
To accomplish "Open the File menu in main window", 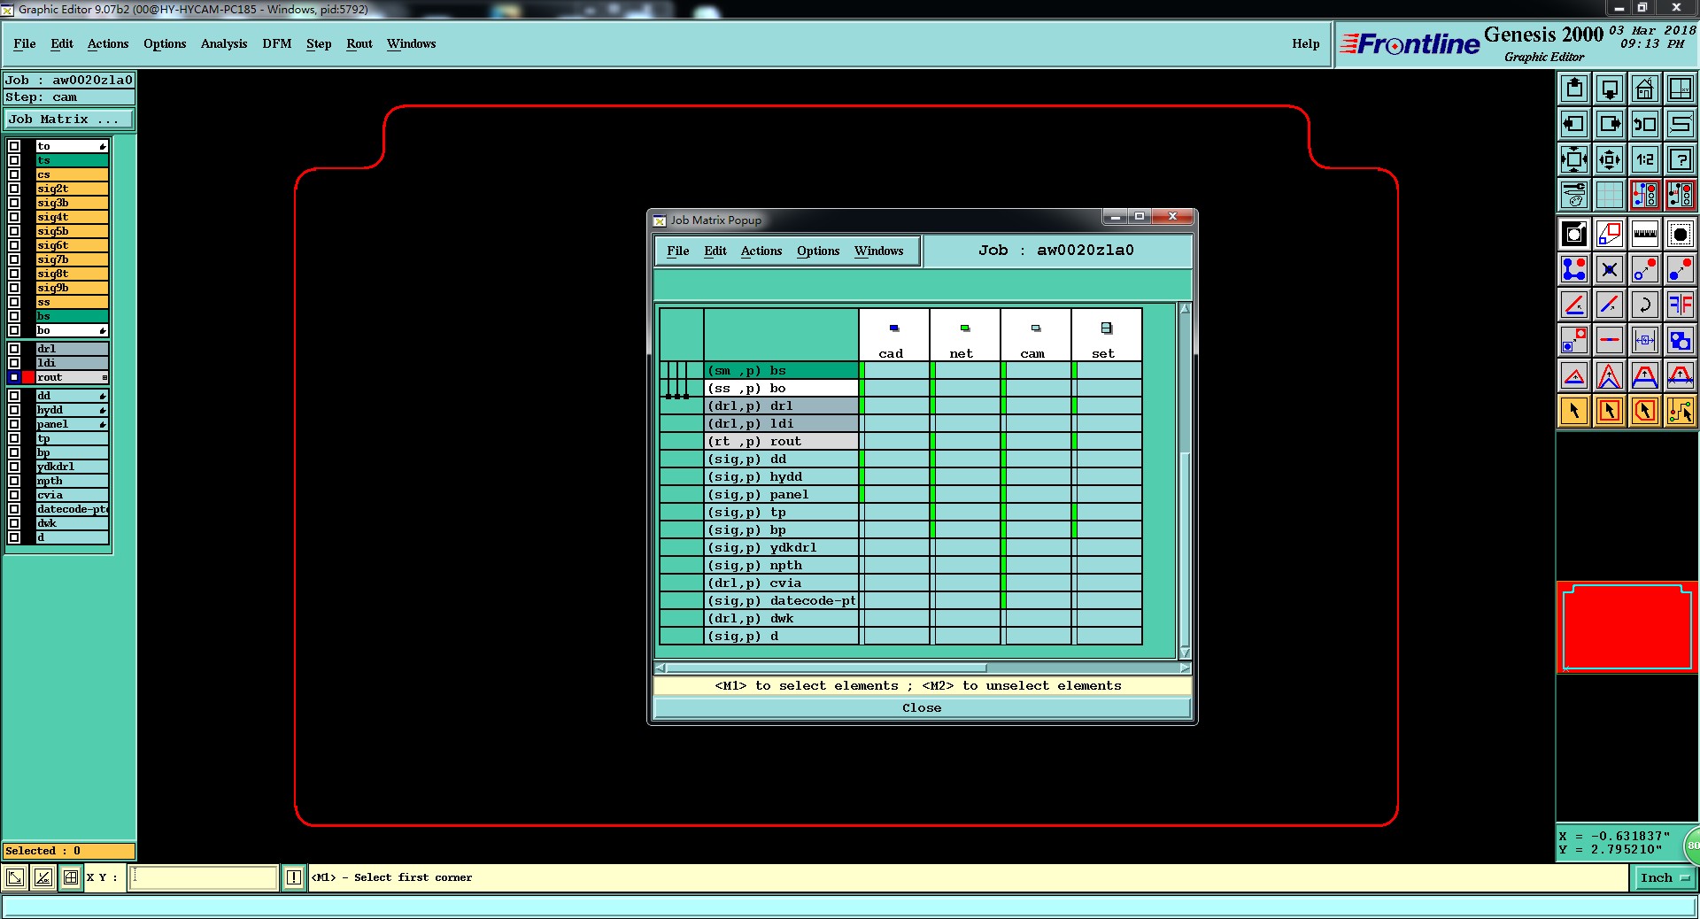I will tap(25, 43).
